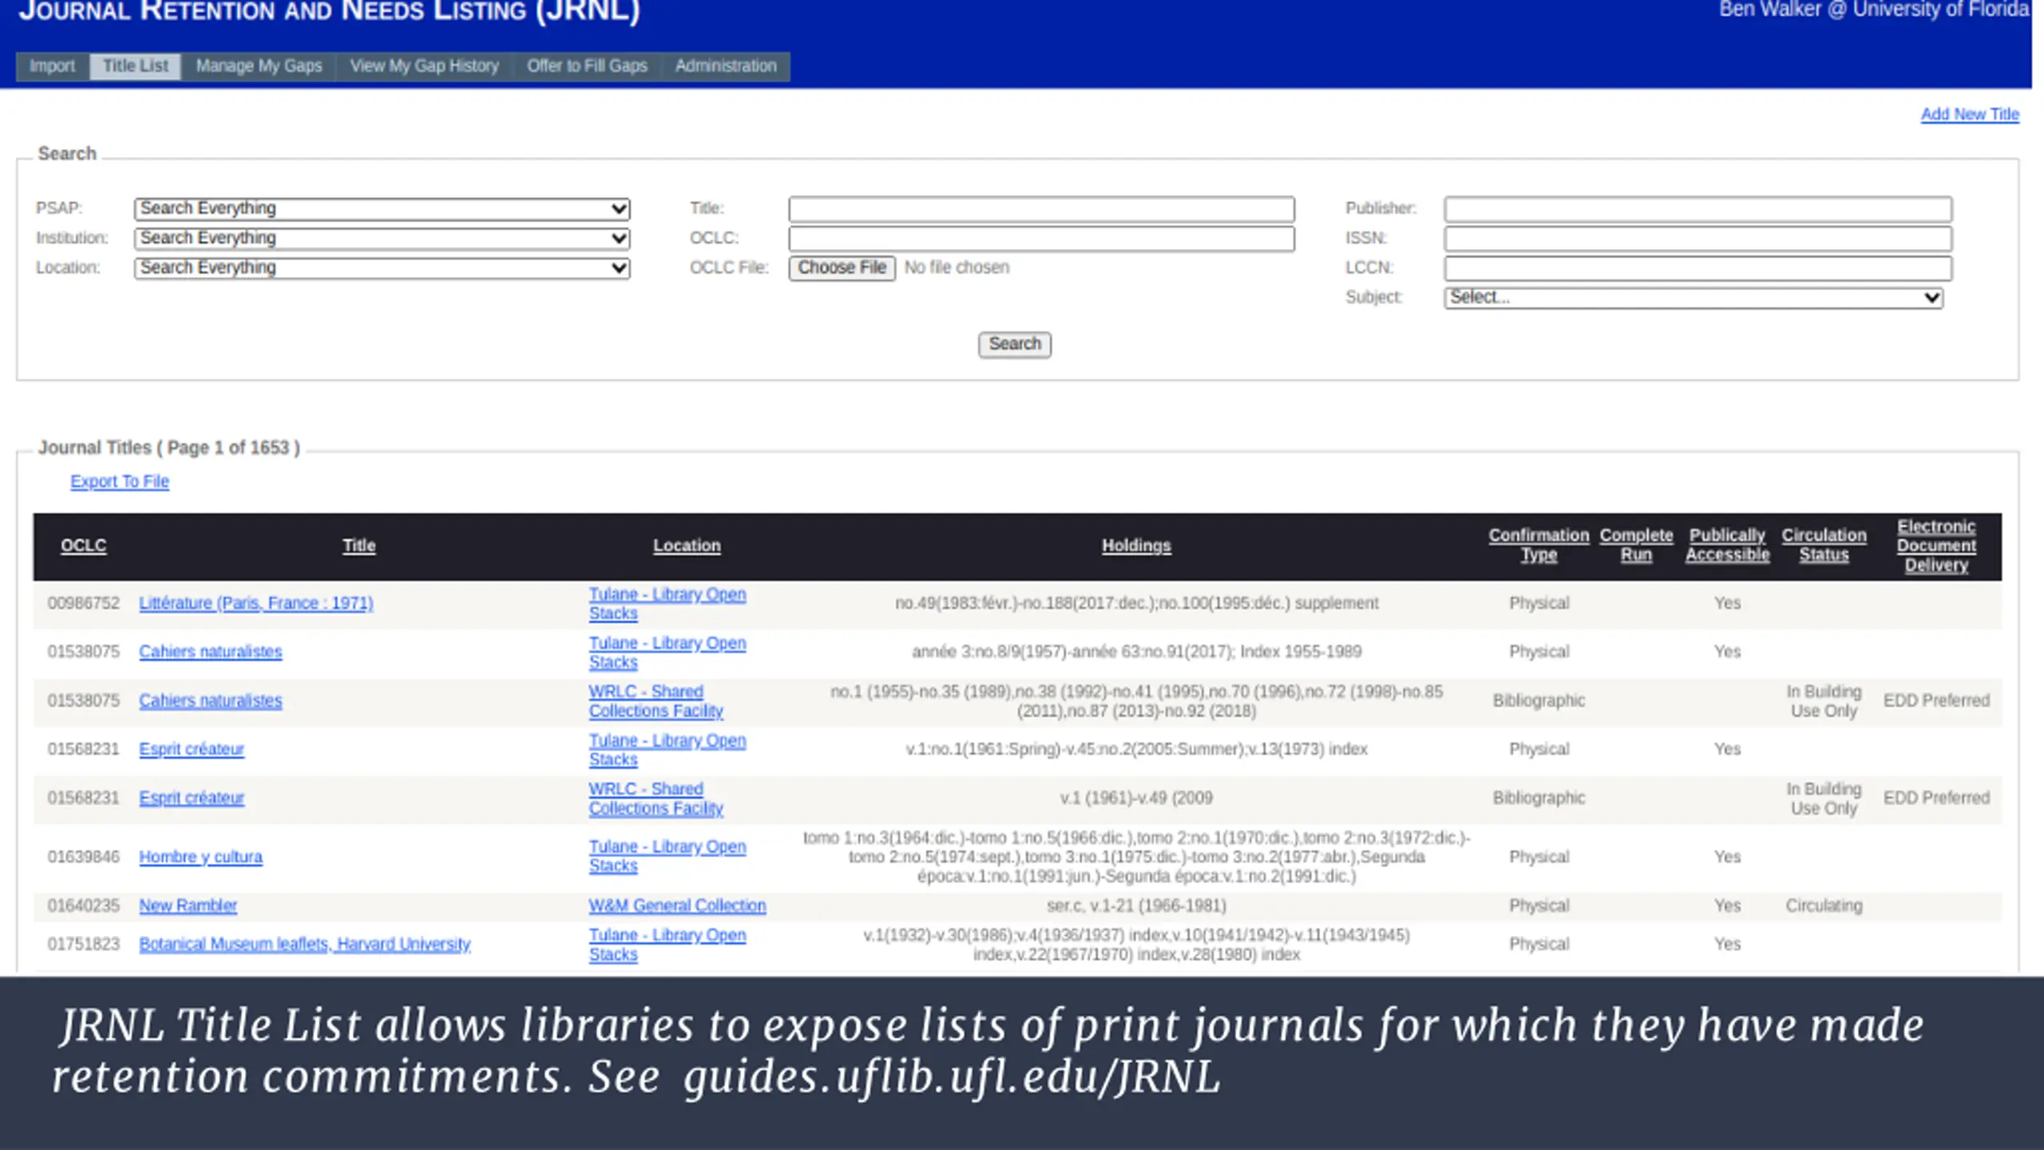Open WRLC Shared Collections Facility link for 01538075

[656, 701]
